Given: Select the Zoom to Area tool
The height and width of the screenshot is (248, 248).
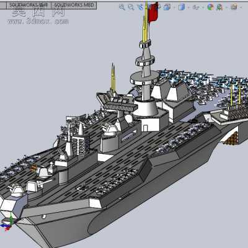Looking at the screenshot, I should tap(131, 7).
